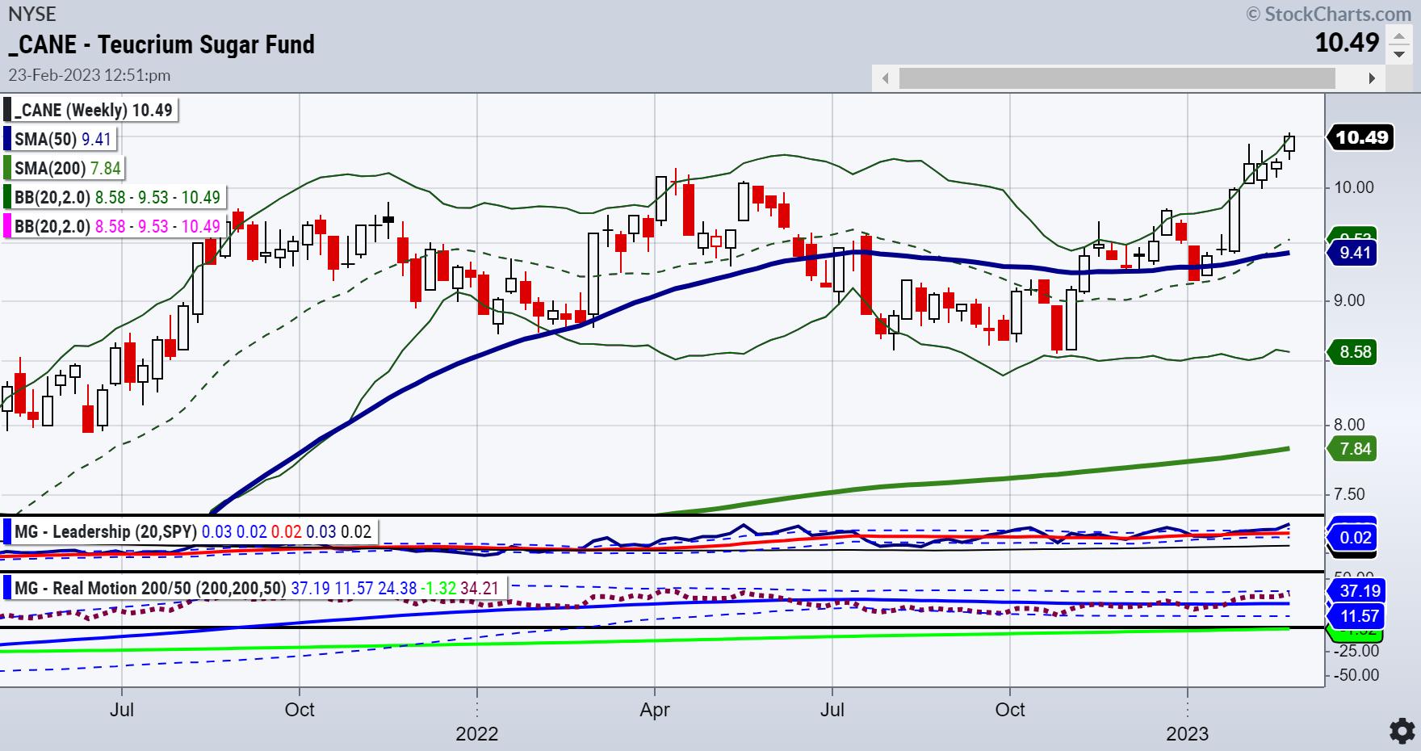1421x751 pixels.
Task: Click the blue 37.19 Real Motion tag
Action: tap(1356, 590)
